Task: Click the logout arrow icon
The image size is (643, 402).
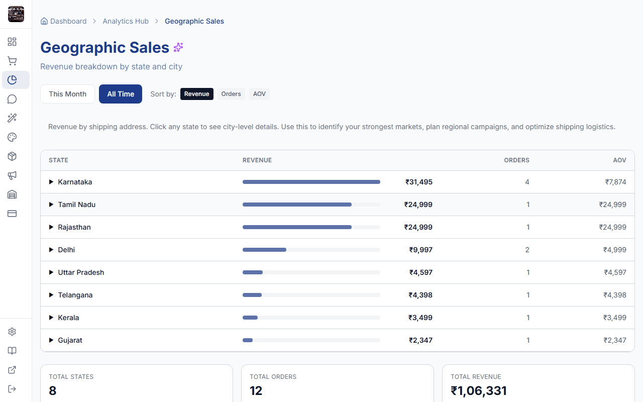Action: (x=12, y=389)
